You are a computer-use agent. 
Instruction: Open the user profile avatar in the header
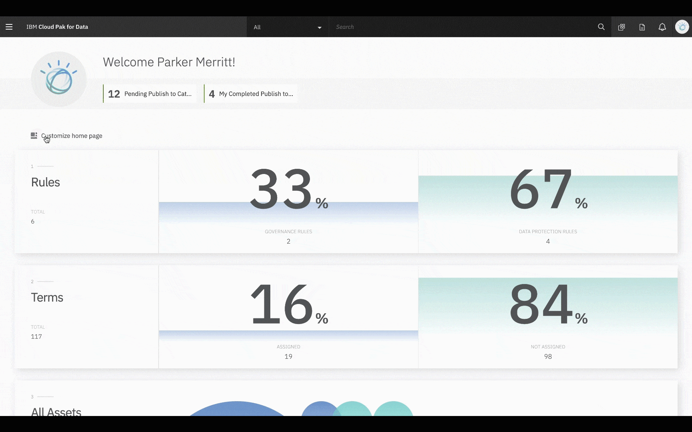coord(682,27)
